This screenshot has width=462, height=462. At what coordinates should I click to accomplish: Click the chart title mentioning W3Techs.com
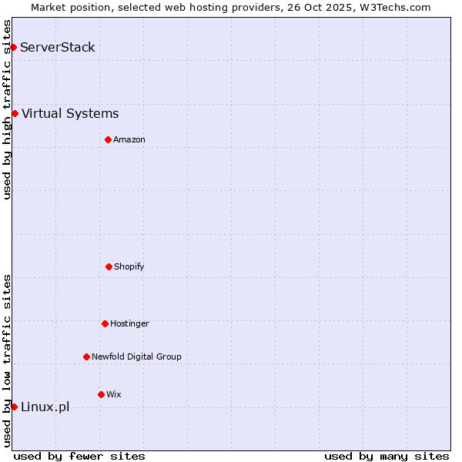coord(231,7)
